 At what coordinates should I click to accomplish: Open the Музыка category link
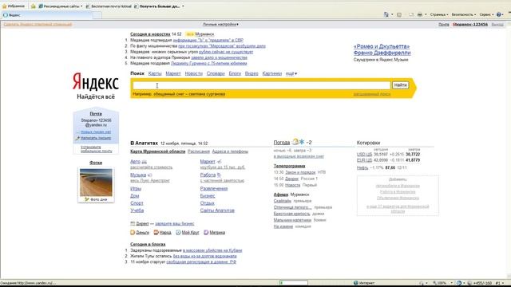point(138,175)
